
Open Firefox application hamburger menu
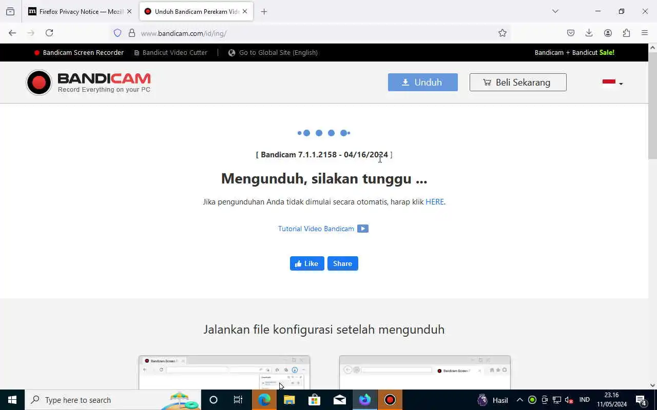[x=645, y=33]
